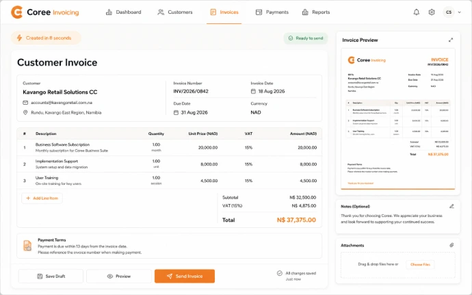Select Implementation Support line item

(x=169, y=164)
